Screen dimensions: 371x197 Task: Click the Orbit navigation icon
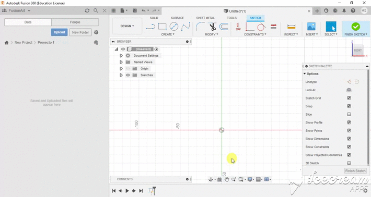211,180
